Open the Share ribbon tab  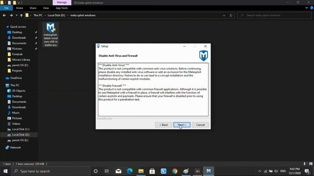click(33, 8)
